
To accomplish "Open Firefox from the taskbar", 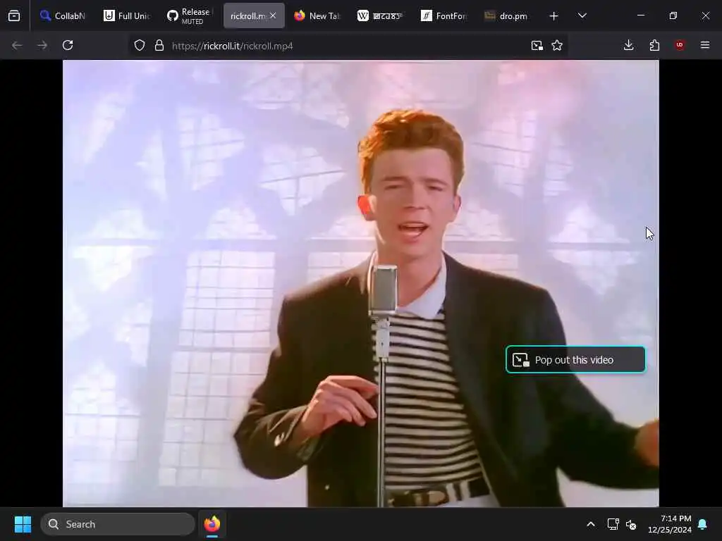I will 212,524.
